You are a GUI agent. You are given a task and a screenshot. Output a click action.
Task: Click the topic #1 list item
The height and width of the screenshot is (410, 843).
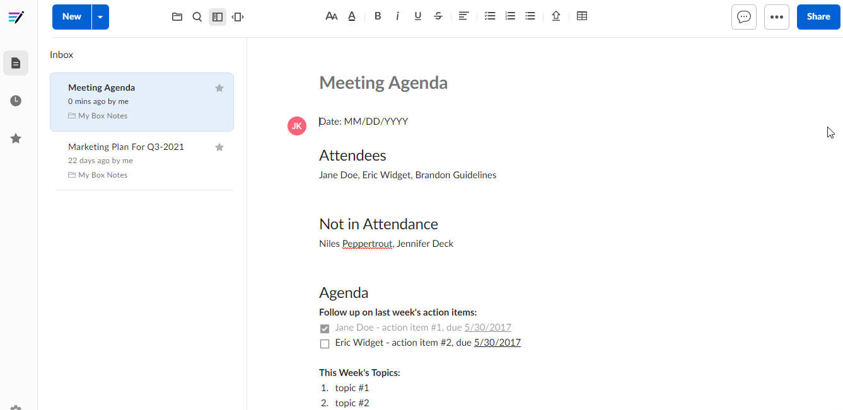point(352,388)
